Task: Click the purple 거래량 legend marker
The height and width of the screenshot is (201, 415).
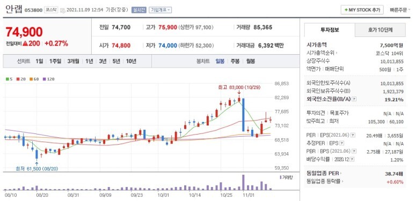Action: (x=281, y=177)
